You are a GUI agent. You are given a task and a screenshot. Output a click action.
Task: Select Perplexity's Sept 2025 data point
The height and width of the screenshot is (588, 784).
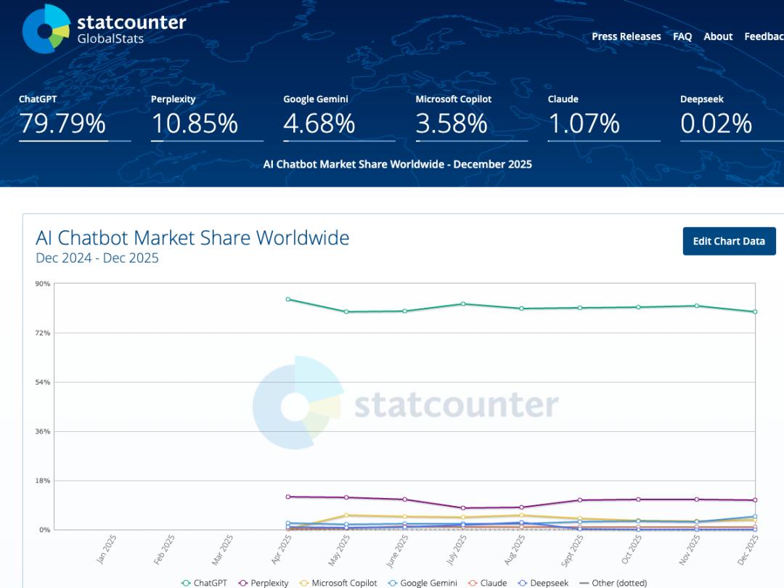580,500
